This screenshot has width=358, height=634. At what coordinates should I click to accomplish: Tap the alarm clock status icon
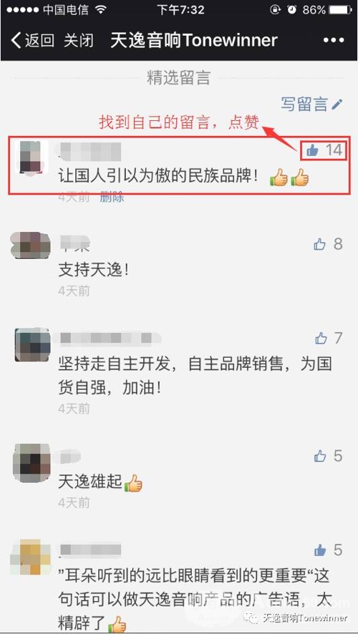point(292,10)
